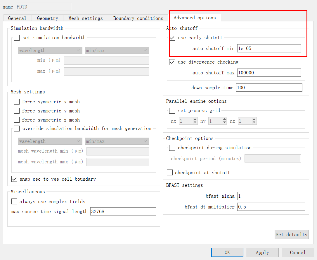Enable set simulation bandwidth checkbox
Image resolution: width=317 pixels, height=260 pixels.
pos(17,37)
